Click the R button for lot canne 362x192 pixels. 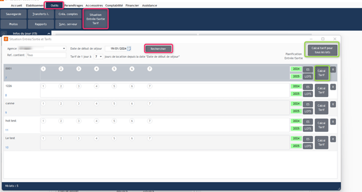coord(333,104)
